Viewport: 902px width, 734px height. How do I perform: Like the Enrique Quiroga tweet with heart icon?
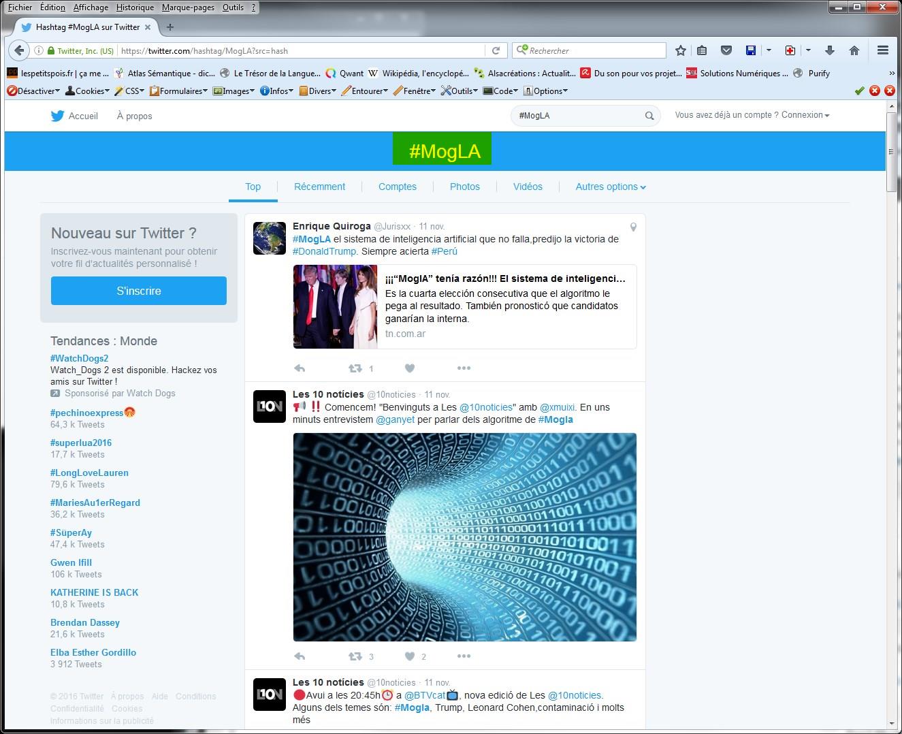coord(410,368)
